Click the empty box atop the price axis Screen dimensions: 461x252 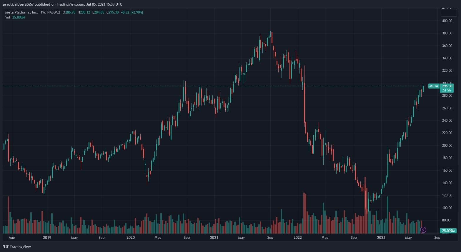click(x=449, y=13)
